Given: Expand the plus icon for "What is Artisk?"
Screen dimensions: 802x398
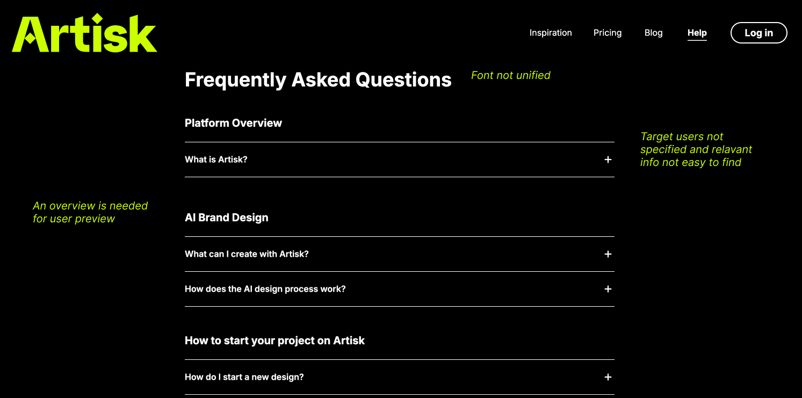Looking at the screenshot, I should pyautogui.click(x=608, y=160).
